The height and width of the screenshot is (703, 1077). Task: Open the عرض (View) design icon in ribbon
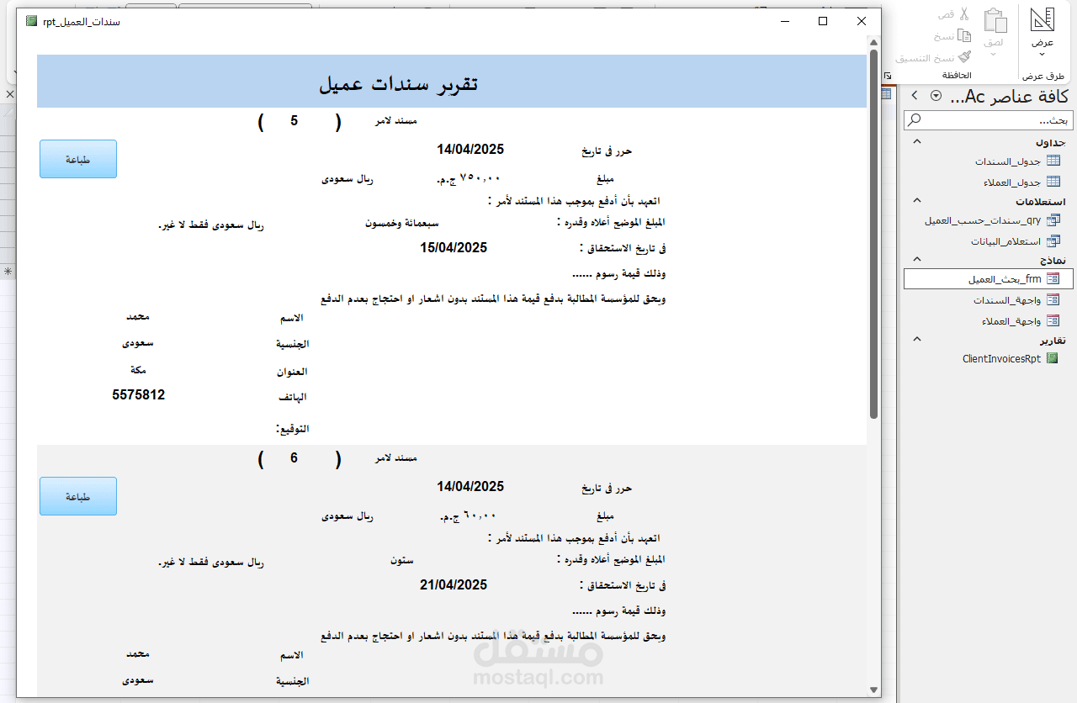pyautogui.click(x=1043, y=20)
